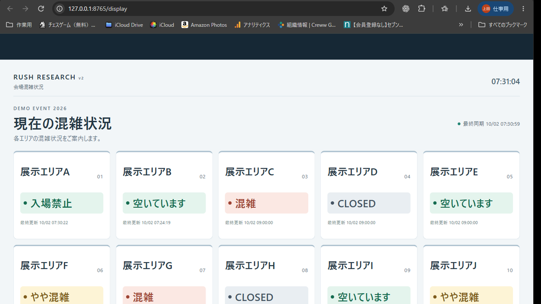
Task: Click the 最終同期 10/02 07:30:59 status
Action: tap(489, 124)
